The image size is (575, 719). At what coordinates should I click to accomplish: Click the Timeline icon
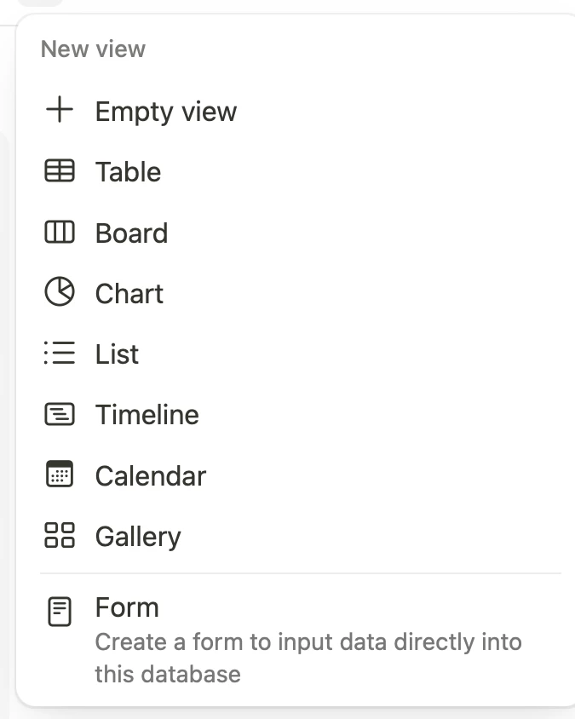point(60,414)
